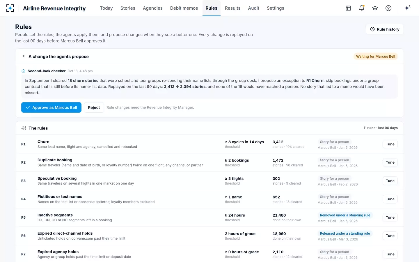
Task: Open the user profile icon
Action: tap(388, 8)
